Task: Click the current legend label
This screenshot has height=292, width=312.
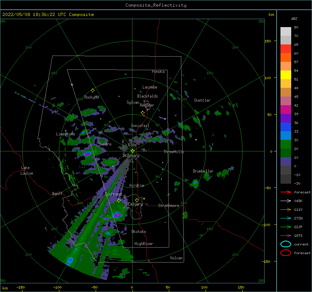Action: pos(301,244)
